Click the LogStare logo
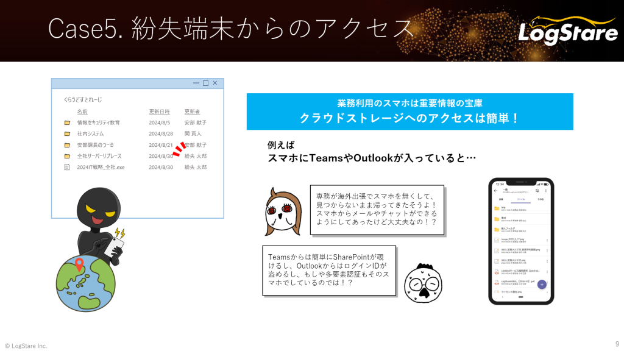624x351 pixels. point(568,30)
